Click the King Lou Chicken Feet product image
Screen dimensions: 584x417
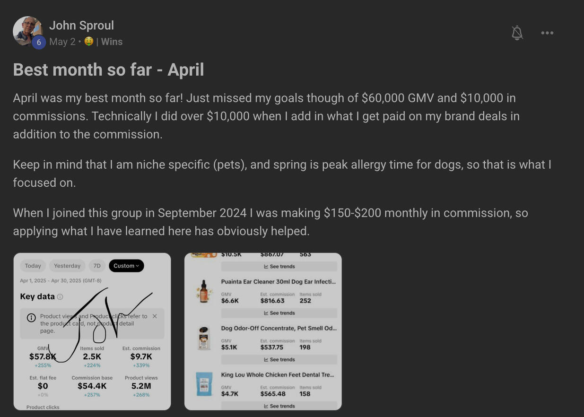pos(204,384)
